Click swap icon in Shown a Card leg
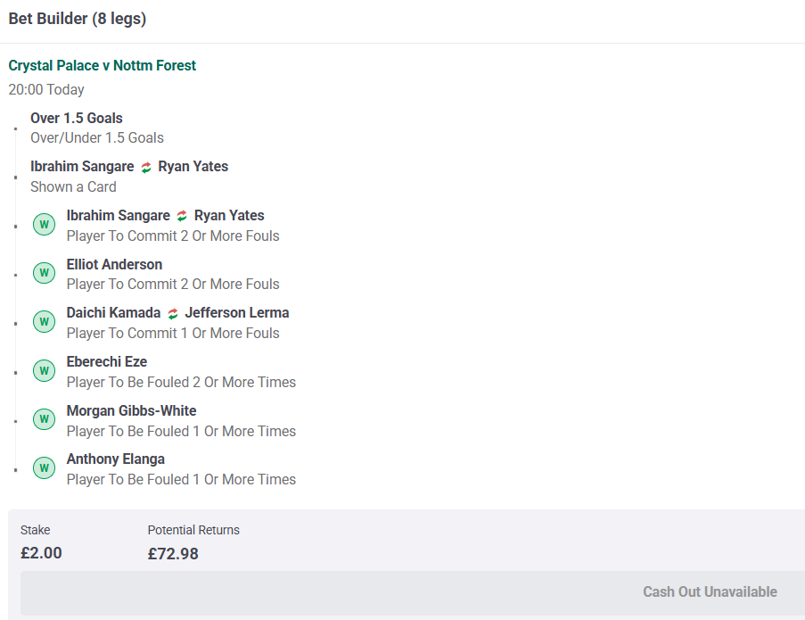 [x=146, y=168]
